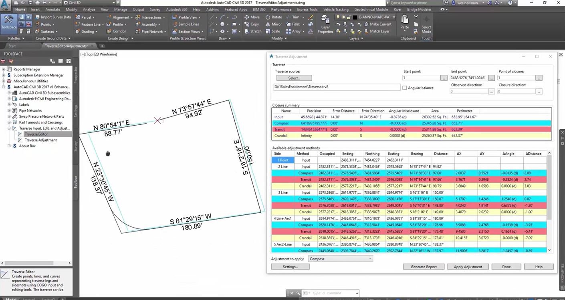
Task: Click the Help button in Traverse Adjustment
Action: click(x=539, y=267)
